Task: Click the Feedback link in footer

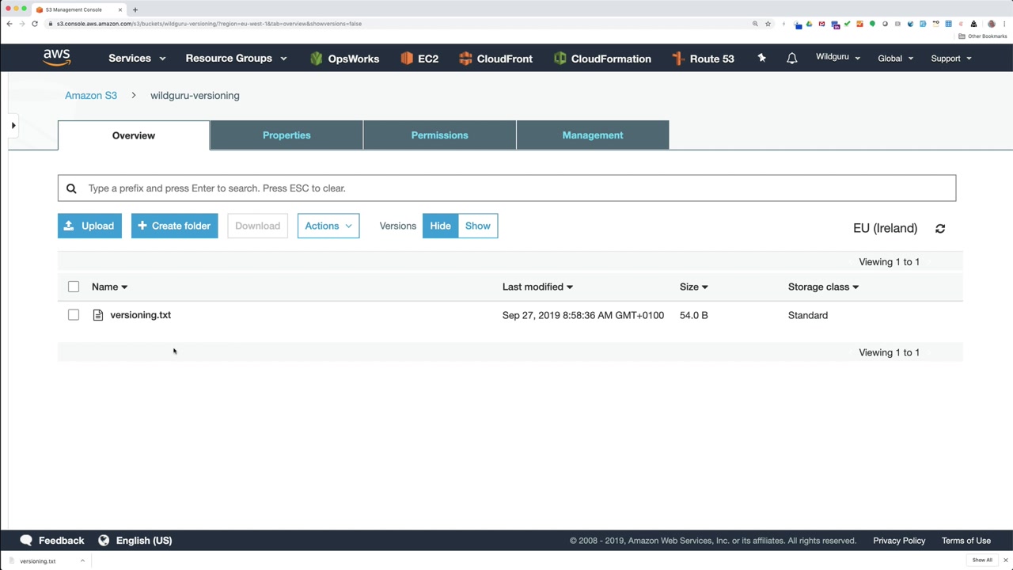Action: click(x=61, y=541)
